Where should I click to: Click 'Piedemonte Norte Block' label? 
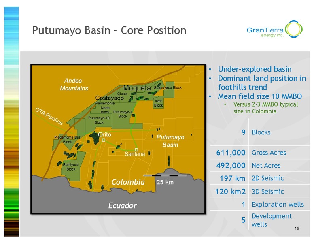point(105,108)
